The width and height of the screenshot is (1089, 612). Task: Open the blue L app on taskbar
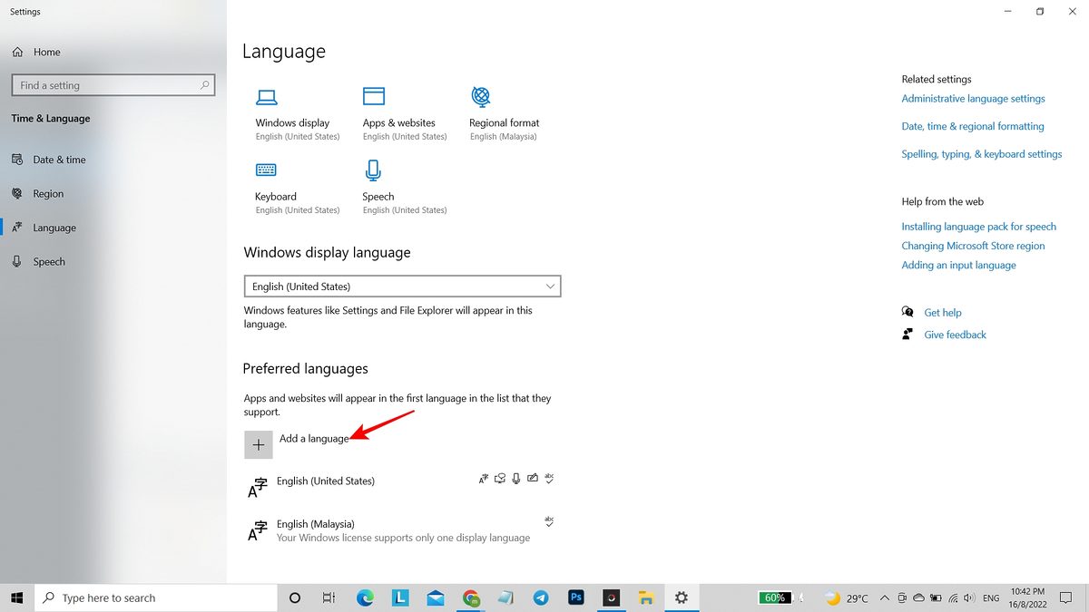tap(400, 597)
